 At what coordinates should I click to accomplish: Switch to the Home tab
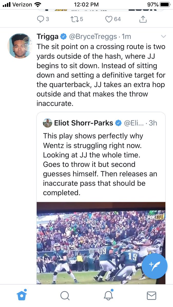point(22,295)
